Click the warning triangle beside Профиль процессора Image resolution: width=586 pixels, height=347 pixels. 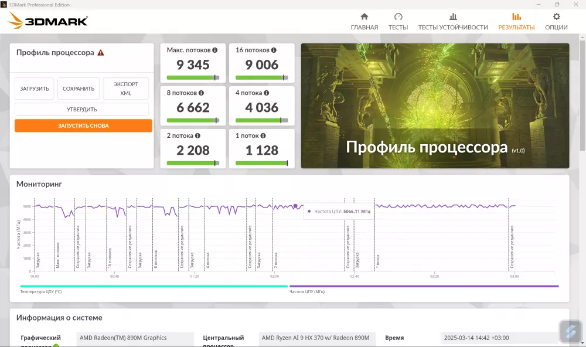coord(101,53)
